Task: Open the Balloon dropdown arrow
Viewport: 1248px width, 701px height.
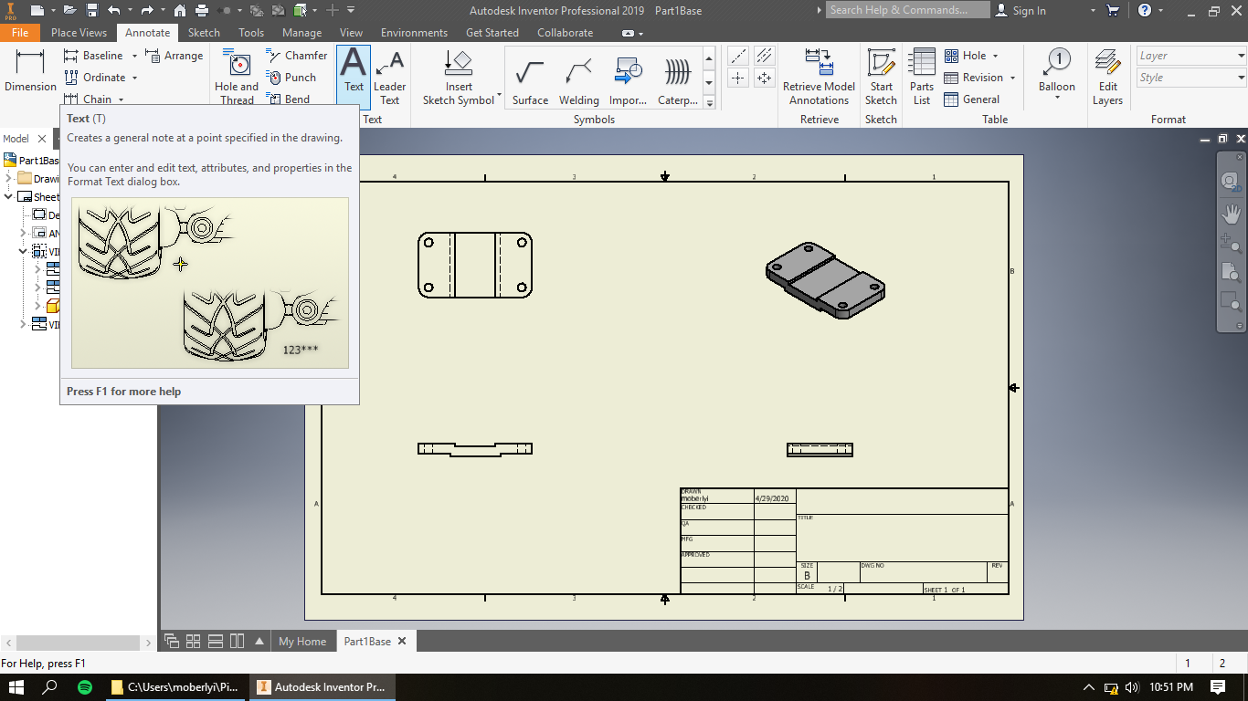Action: pyautogui.click(x=1057, y=98)
